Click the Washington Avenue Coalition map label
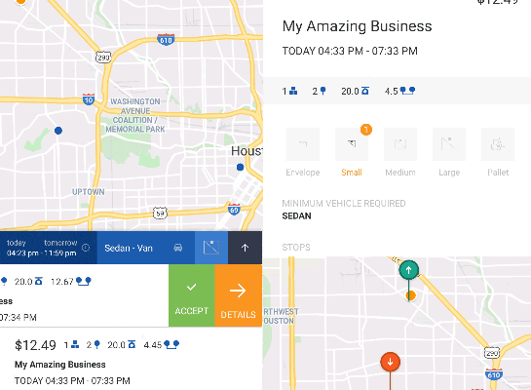Image resolution: width=531 pixels, height=390 pixels. [135, 115]
